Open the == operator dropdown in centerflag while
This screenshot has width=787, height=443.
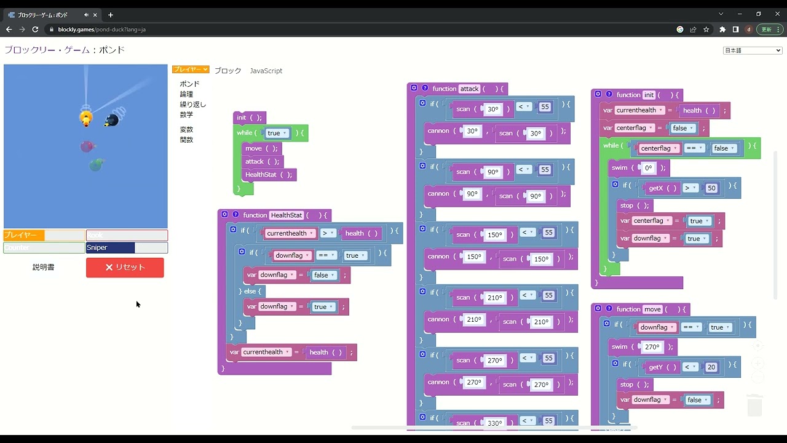[x=694, y=148]
